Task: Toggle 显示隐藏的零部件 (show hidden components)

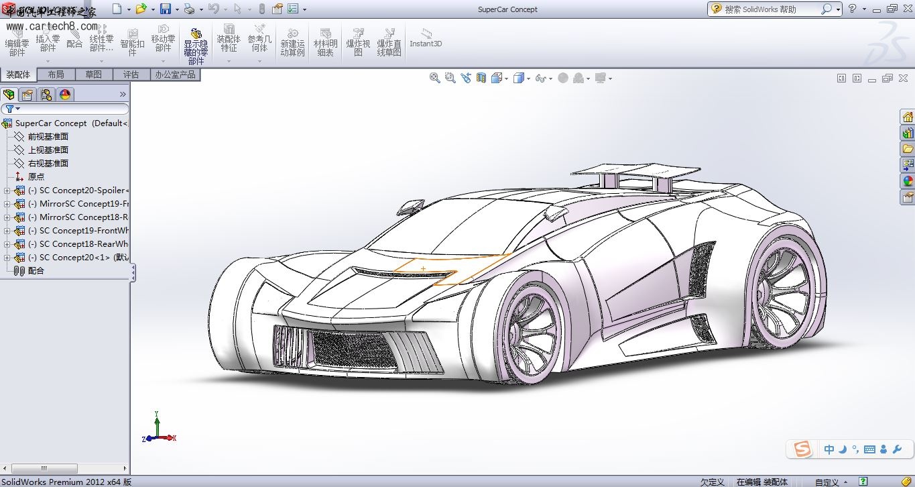Action: (196, 46)
